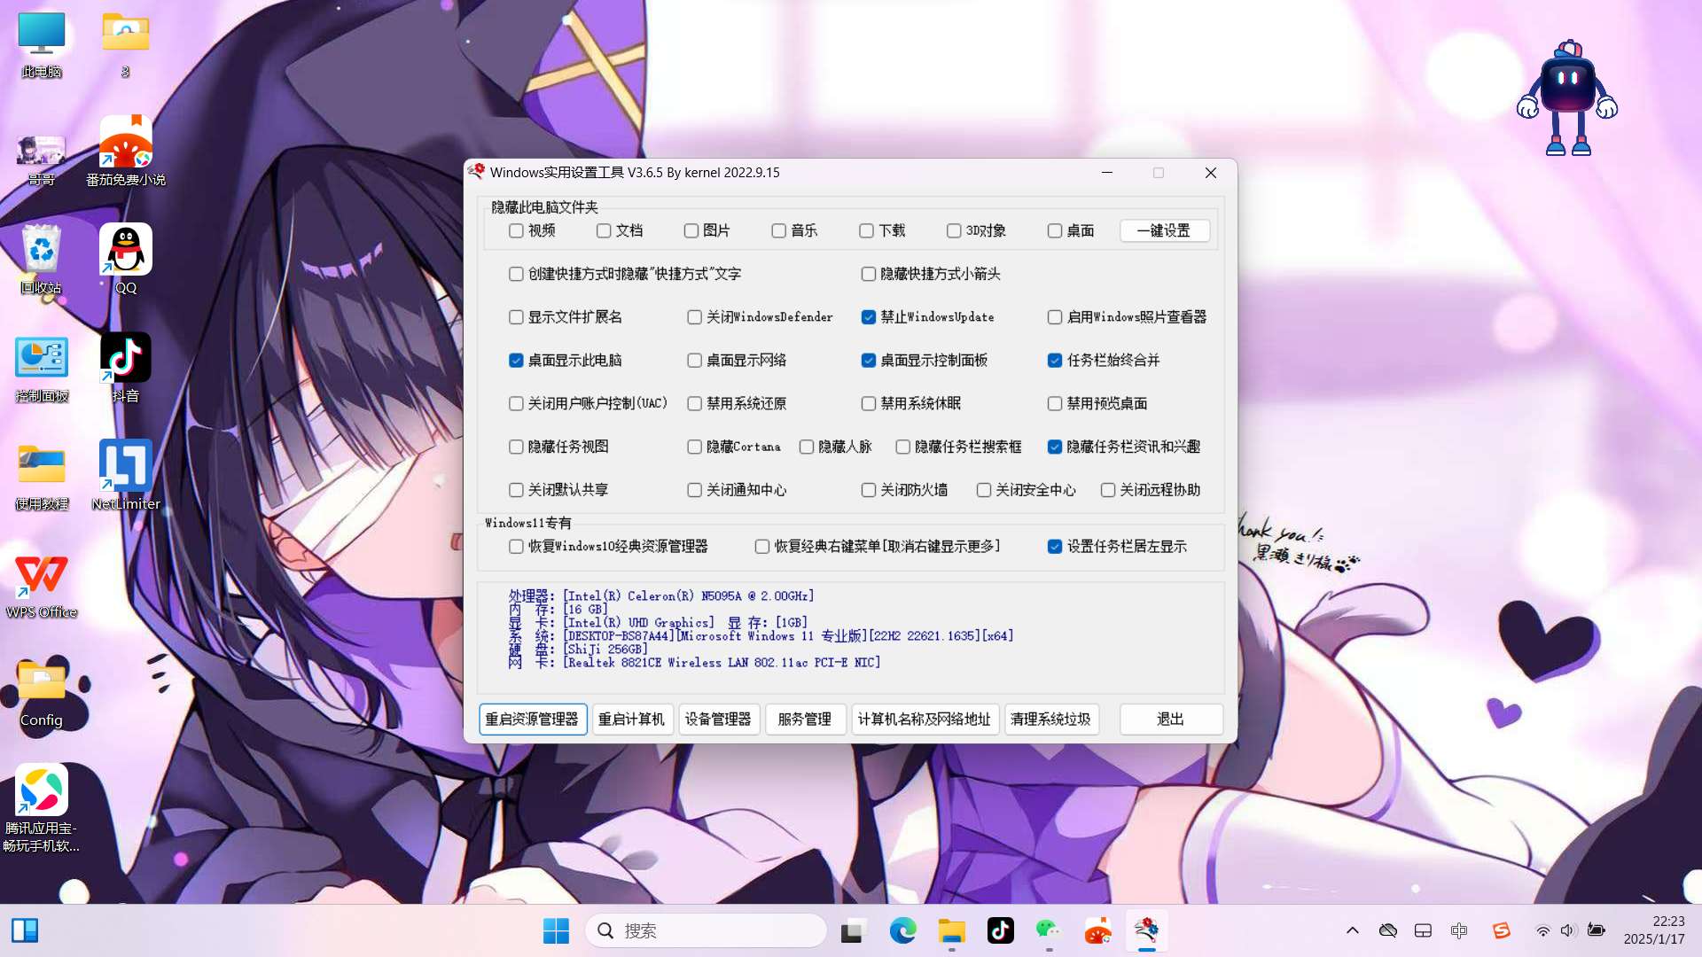This screenshot has width=1702, height=957.
Task: Open Task View on the taskbar
Action: [853, 930]
